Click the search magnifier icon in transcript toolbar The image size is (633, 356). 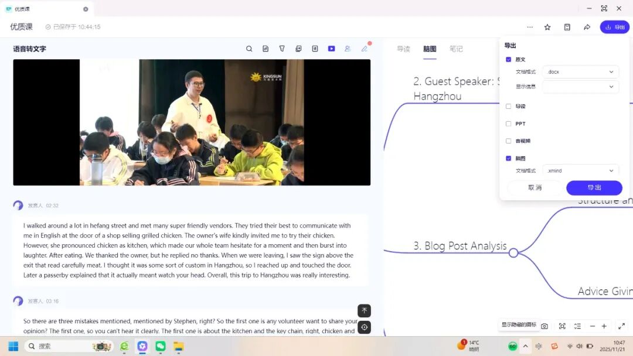pyautogui.click(x=249, y=49)
